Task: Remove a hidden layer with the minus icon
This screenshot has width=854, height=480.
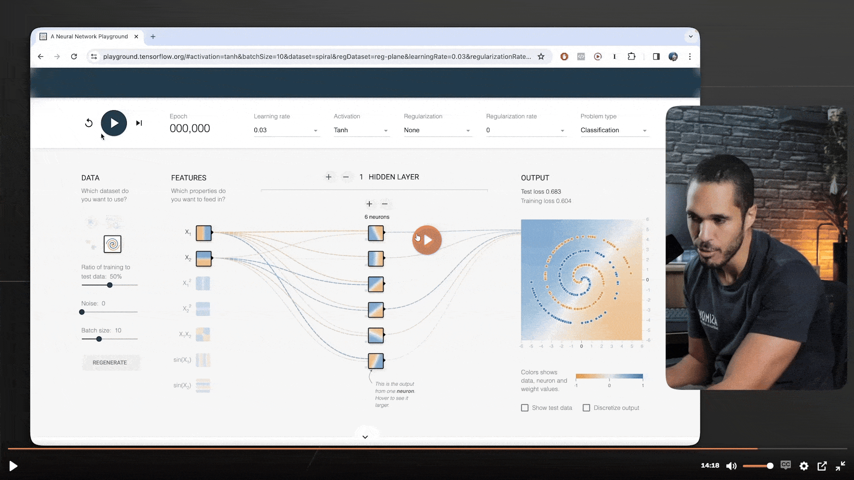Action: [346, 177]
